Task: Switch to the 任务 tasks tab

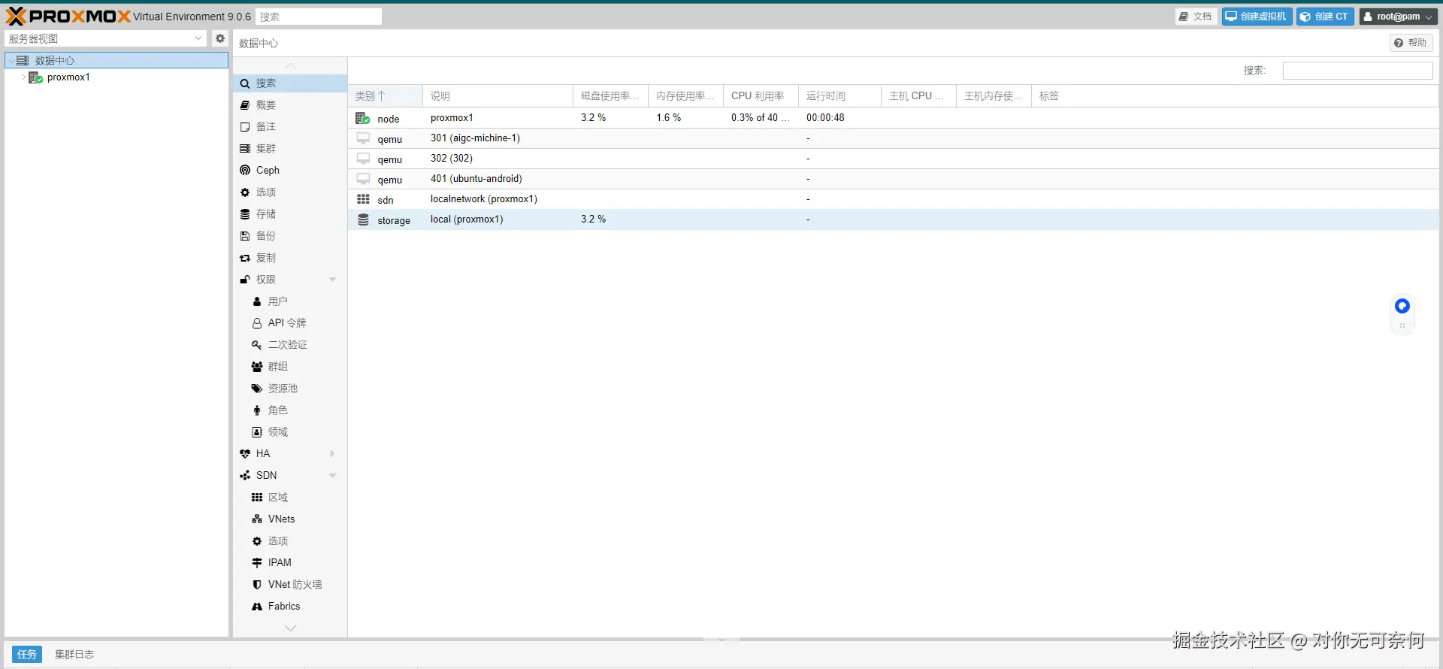Action: (26, 655)
